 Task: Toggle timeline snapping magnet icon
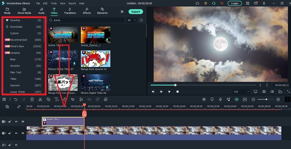237,99
